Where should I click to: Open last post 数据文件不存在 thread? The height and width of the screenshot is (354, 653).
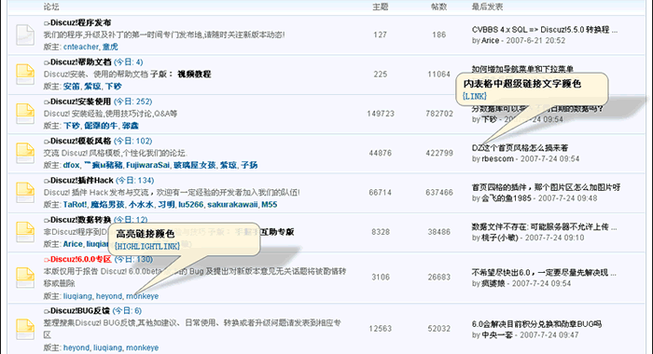coord(544,226)
